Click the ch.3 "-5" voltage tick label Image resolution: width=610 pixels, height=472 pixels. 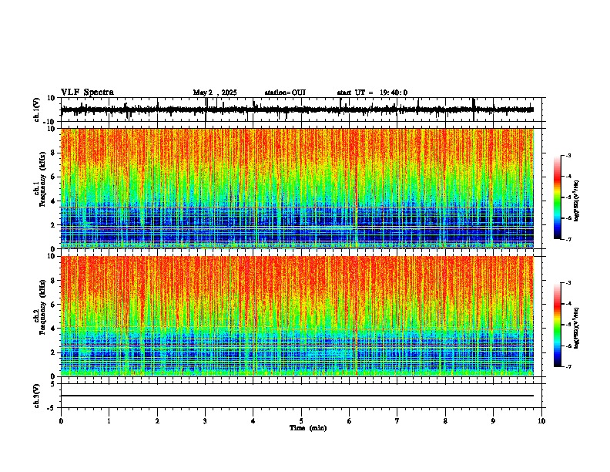tap(52, 408)
